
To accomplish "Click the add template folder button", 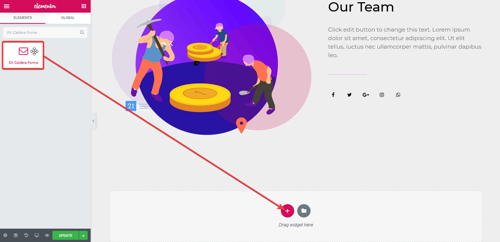I will pyautogui.click(x=304, y=211).
